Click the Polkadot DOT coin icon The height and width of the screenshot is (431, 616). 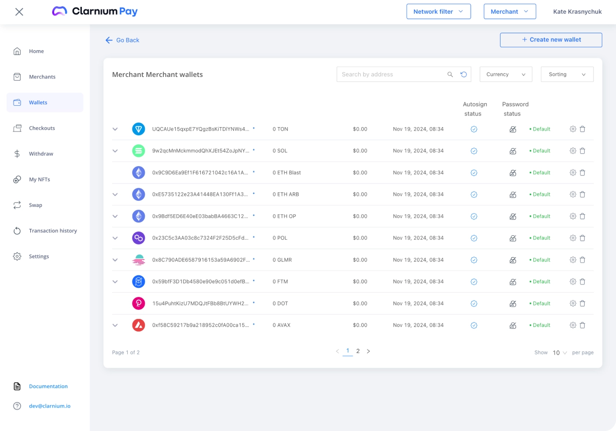139,303
